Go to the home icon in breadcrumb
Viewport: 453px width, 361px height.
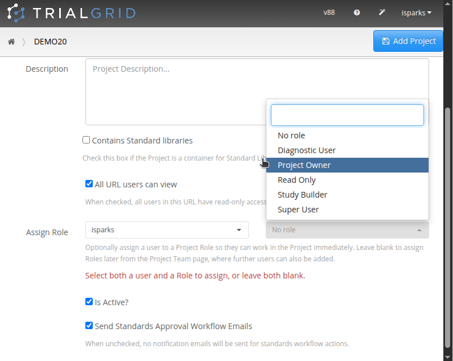pyautogui.click(x=11, y=42)
